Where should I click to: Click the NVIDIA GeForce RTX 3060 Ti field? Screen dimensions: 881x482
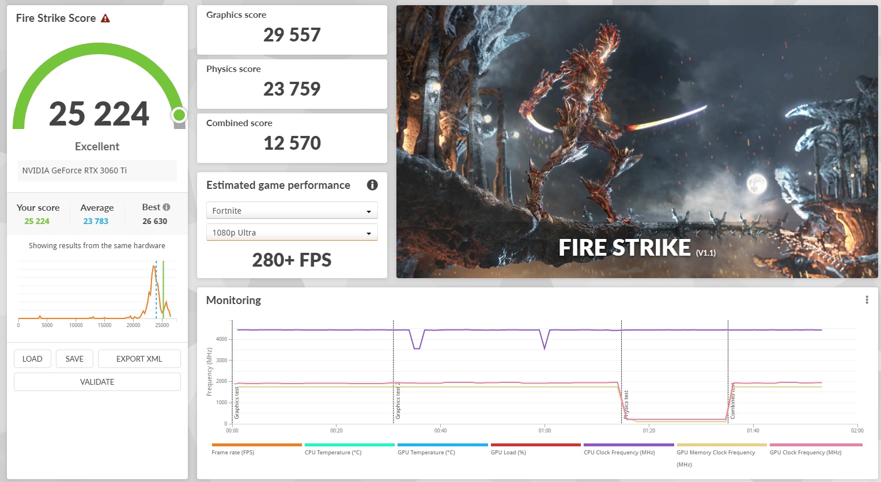click(x=97, y=170)
